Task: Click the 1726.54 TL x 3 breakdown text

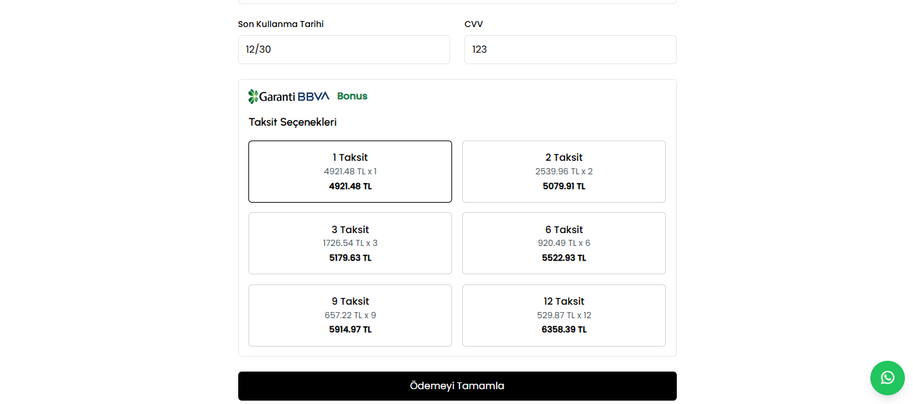Action: 350,243
